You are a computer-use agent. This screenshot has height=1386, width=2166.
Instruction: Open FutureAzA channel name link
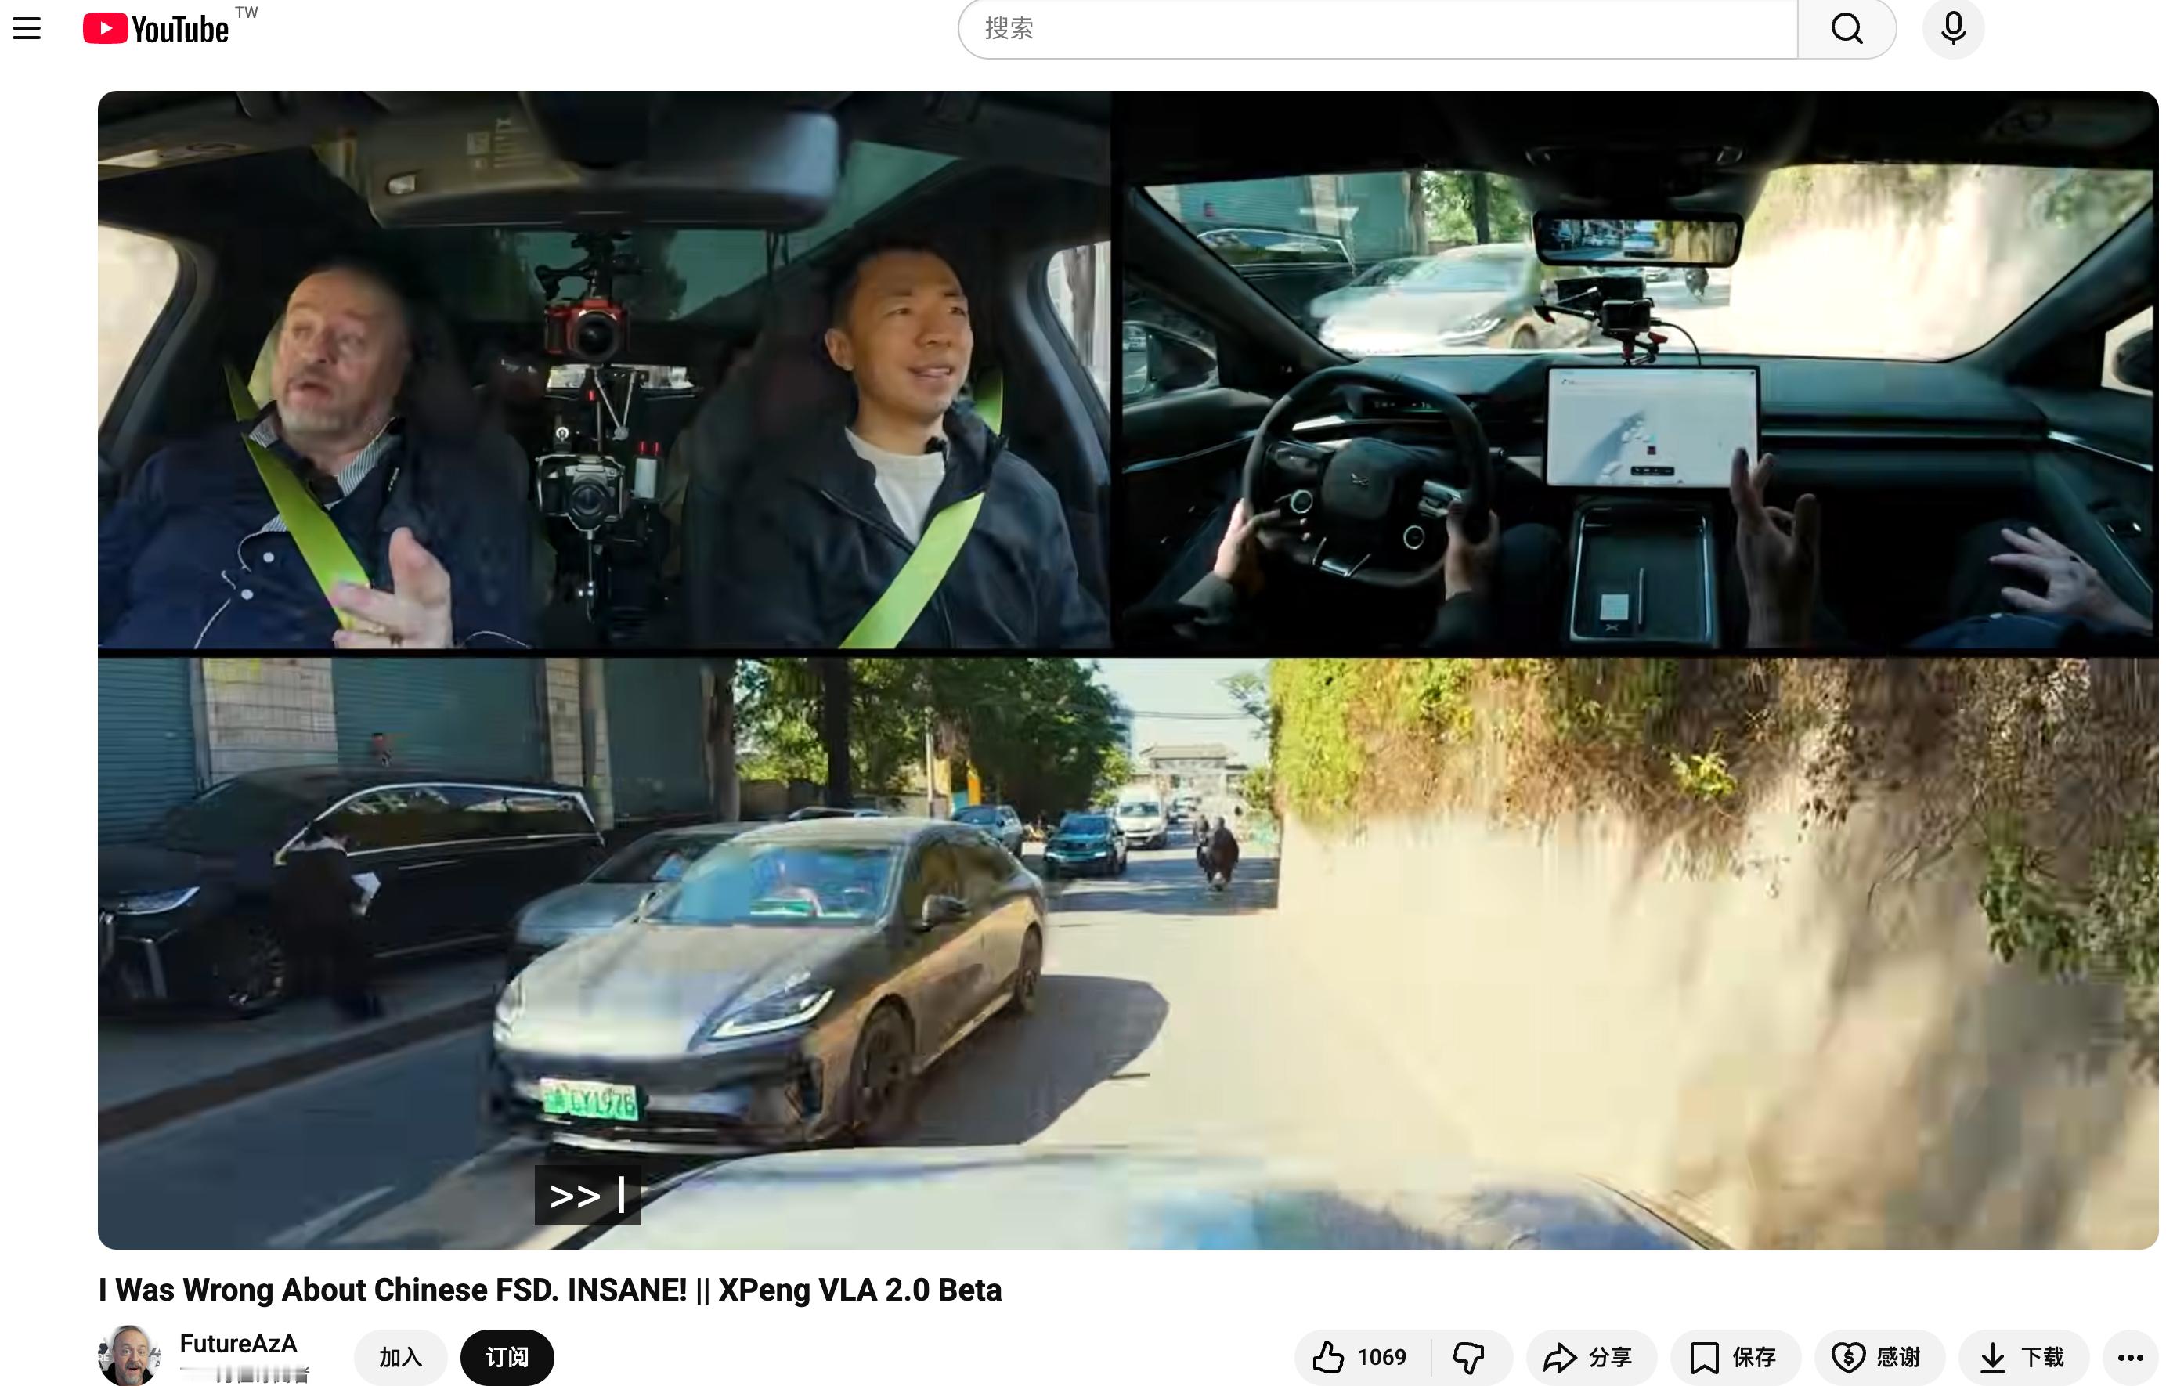[x=237, y=1344]
